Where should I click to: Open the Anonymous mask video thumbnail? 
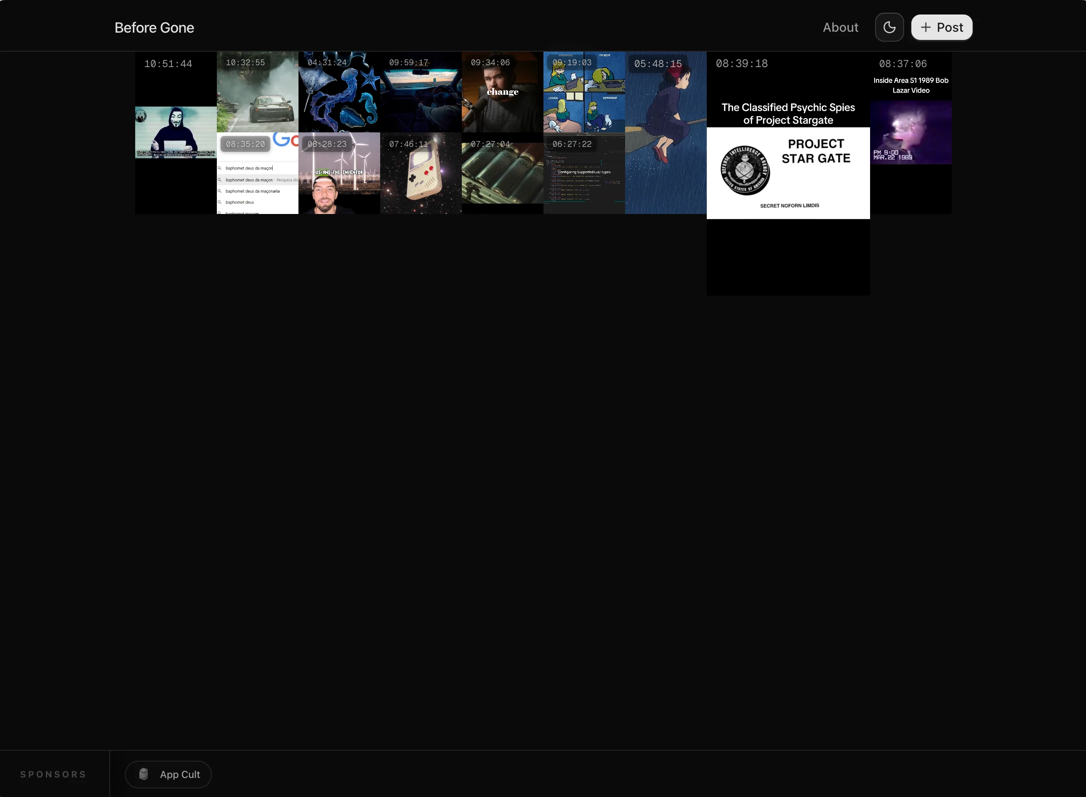176,132
